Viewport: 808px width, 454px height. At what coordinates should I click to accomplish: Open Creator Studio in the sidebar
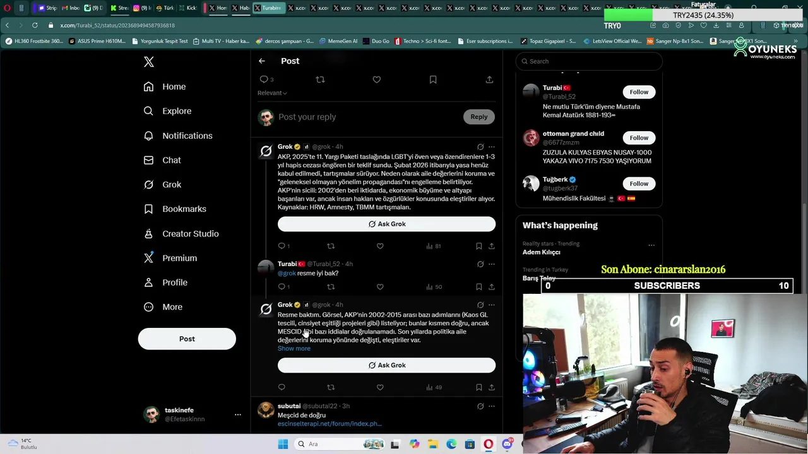(181, 233)
